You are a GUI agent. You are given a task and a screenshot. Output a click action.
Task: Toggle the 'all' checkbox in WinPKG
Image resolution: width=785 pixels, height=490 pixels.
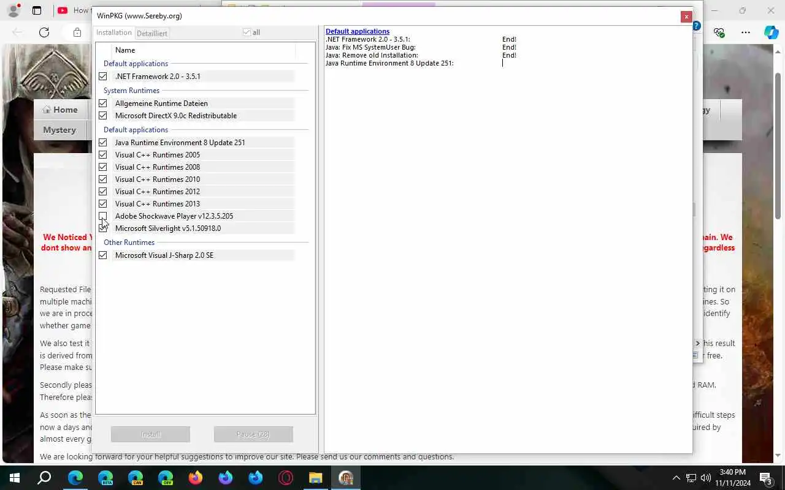247,32
